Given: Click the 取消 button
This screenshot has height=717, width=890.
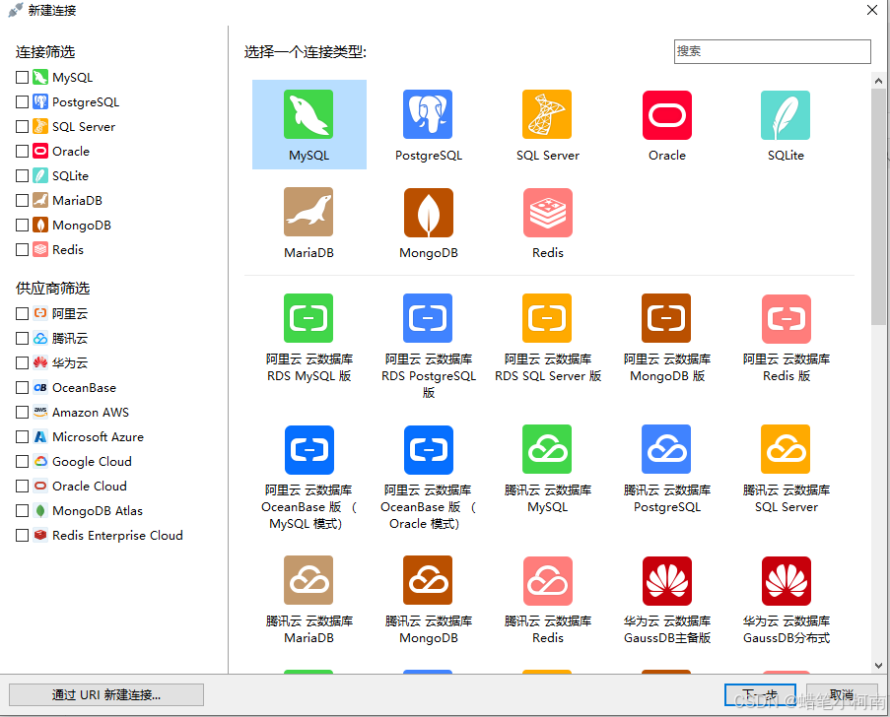Looking at the screenshot, I should 842,695.
